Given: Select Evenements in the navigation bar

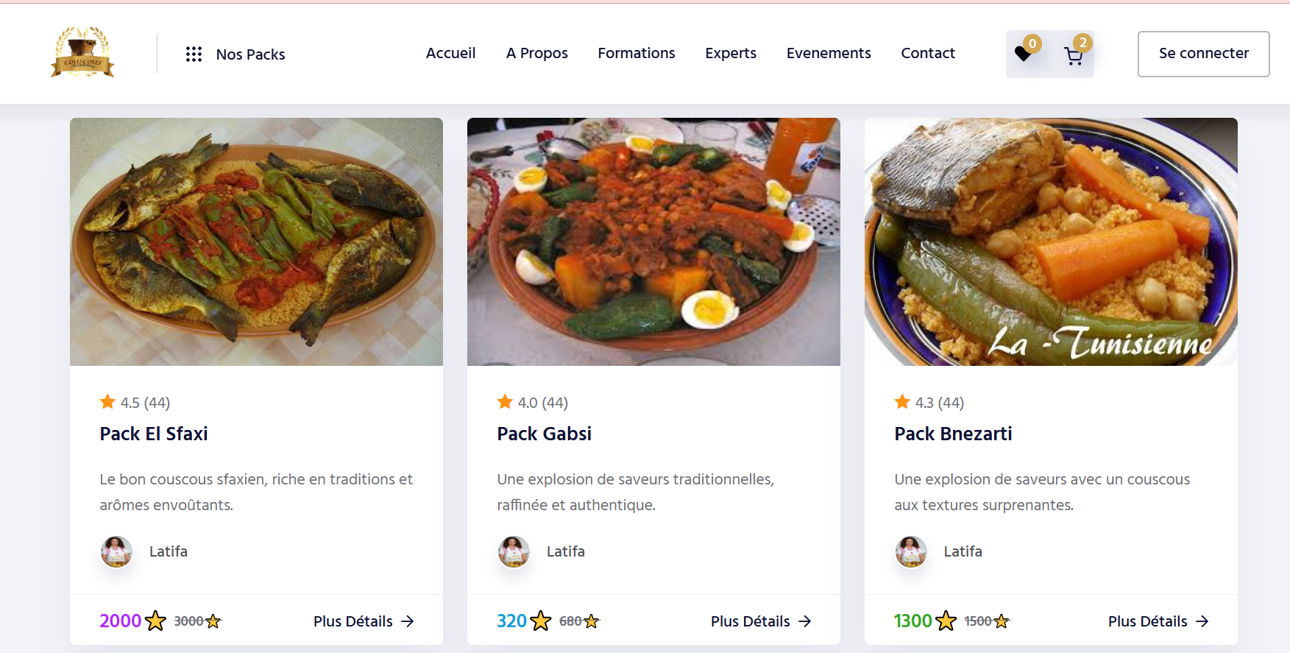Looking at the screenshot, I should (828, 53).
